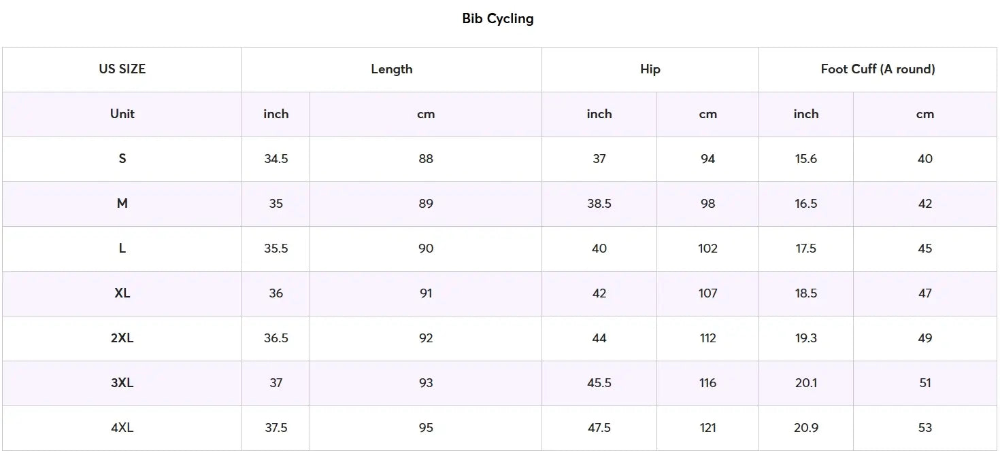Select the 4XL size row label
Viewport: 1000px width, 453px height.
click(122, 428)
